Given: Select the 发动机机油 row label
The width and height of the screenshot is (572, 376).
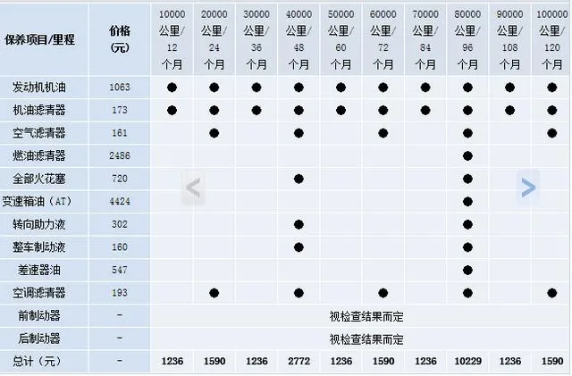Looking at the screenshot, I should pos(39,88).
